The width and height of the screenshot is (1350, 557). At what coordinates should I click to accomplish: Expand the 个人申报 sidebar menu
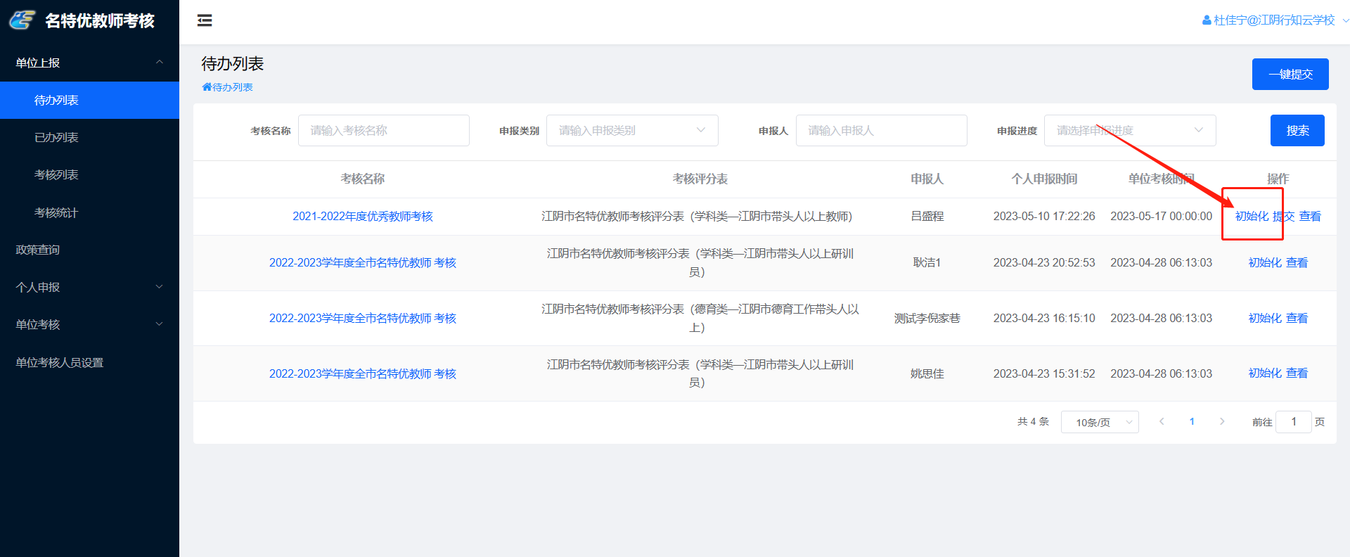159,287
